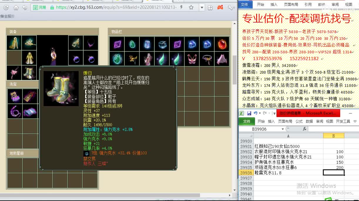Viewport: 359px width, 201px height.
Task: Bookmark the page with the star icon
Action: (191, 7)
